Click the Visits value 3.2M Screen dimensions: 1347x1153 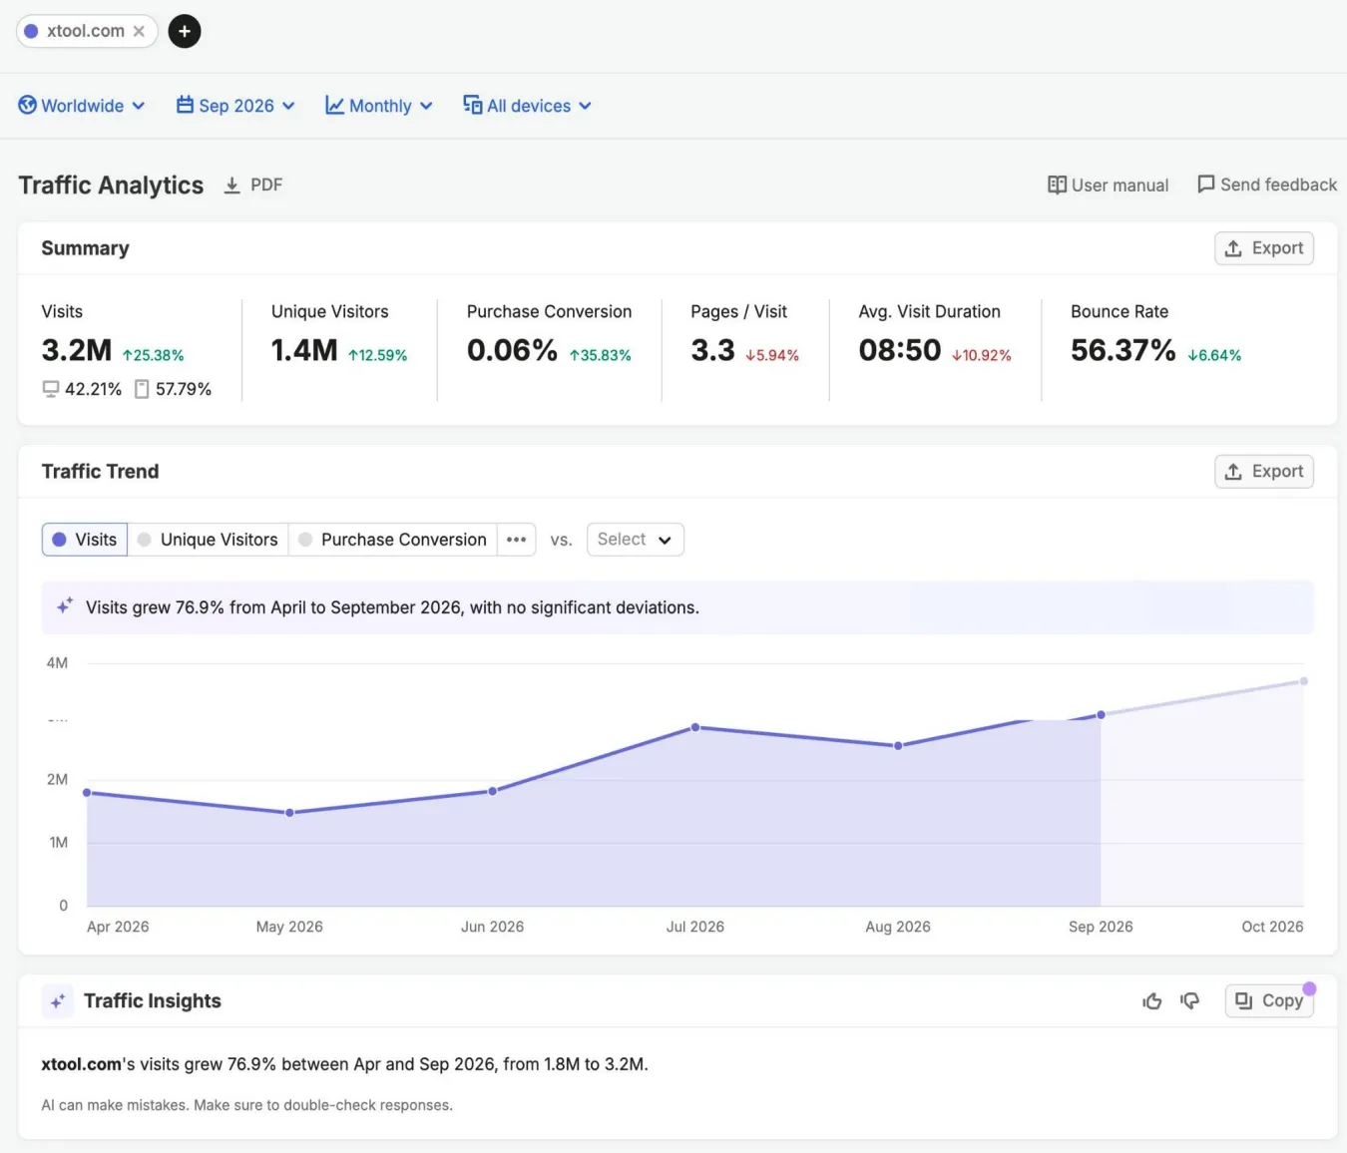coord(77,350)
